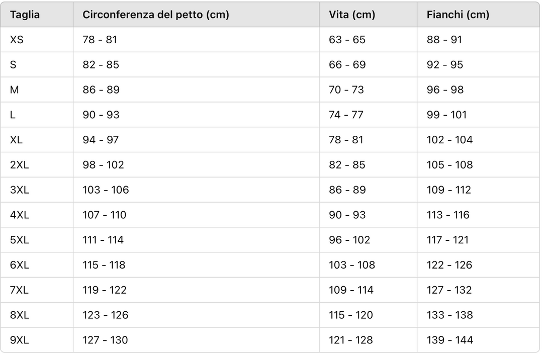This screenshot has width=543, height=355.
Task: Click the 8XL size label
Action: point(20,315)
